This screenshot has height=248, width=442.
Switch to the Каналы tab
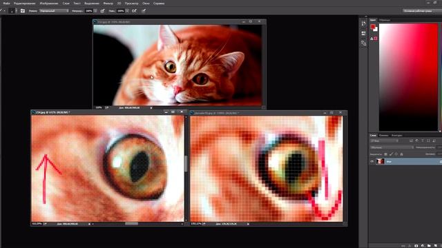point(384,135)
